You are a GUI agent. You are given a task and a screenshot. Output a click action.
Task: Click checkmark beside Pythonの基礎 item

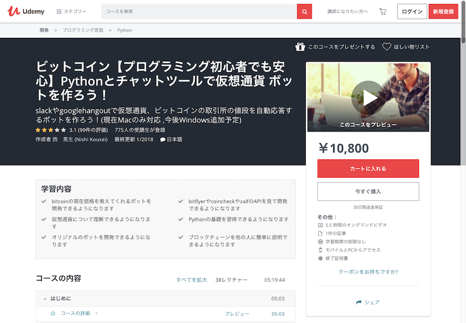point(181,219)
